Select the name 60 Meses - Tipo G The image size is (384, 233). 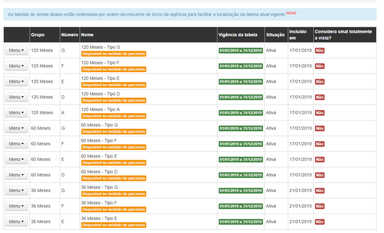(99, 125)
